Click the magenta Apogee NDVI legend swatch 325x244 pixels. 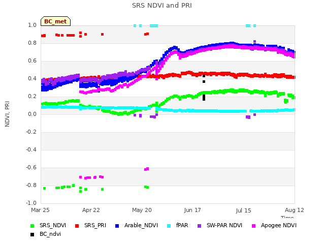(253, 226)
